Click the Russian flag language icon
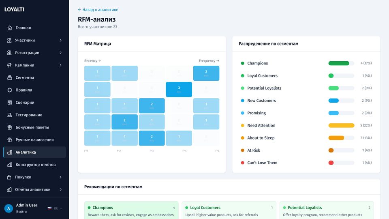Viewport: 389px width, 219px height. click(49, 208)
